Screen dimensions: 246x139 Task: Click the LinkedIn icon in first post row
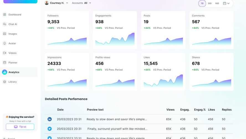pyautogui.click(x=50, y=119)
